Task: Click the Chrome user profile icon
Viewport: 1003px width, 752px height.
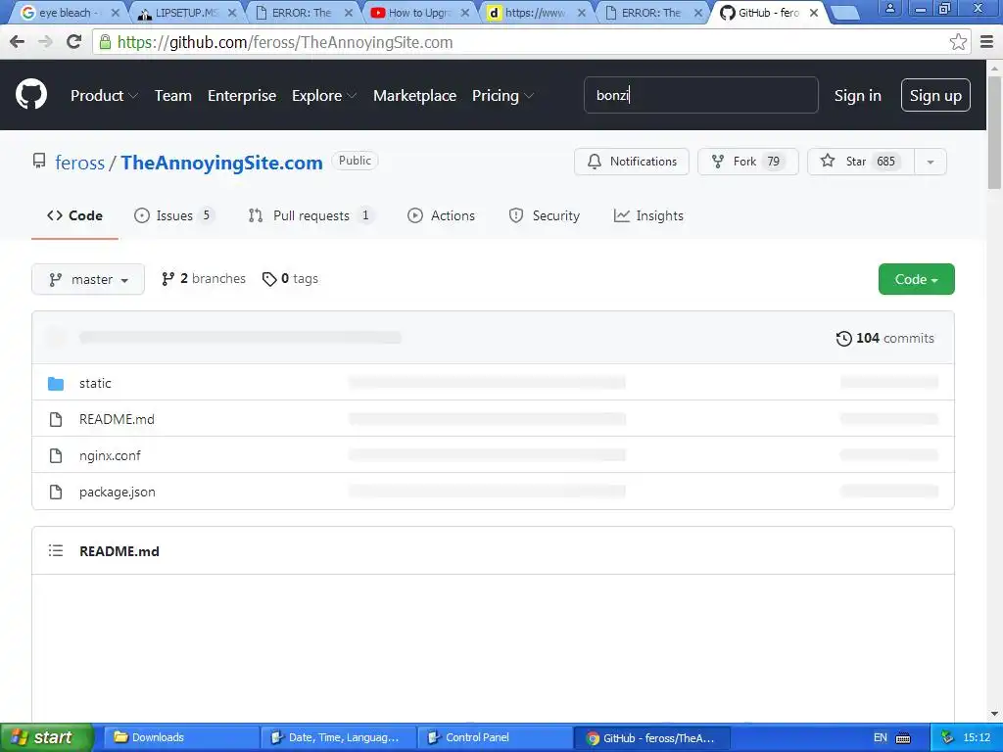Action: click(889, 8)
